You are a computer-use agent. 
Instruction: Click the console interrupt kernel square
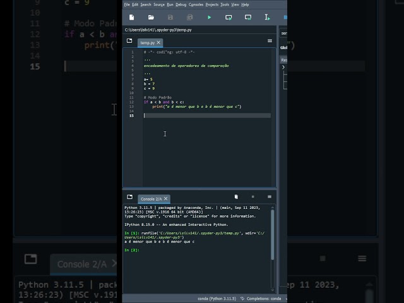tap(252, 197)
